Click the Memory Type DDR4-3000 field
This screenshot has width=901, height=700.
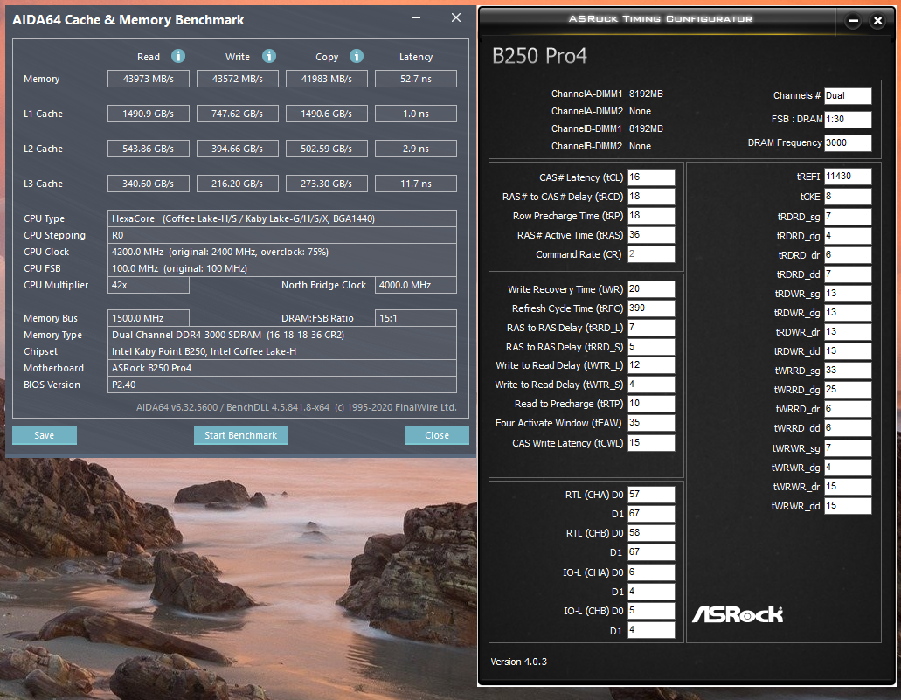point(282,335)
